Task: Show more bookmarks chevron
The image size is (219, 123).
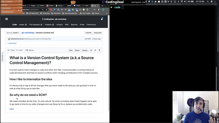Action: pyautogui.click(x=107, y=13)
